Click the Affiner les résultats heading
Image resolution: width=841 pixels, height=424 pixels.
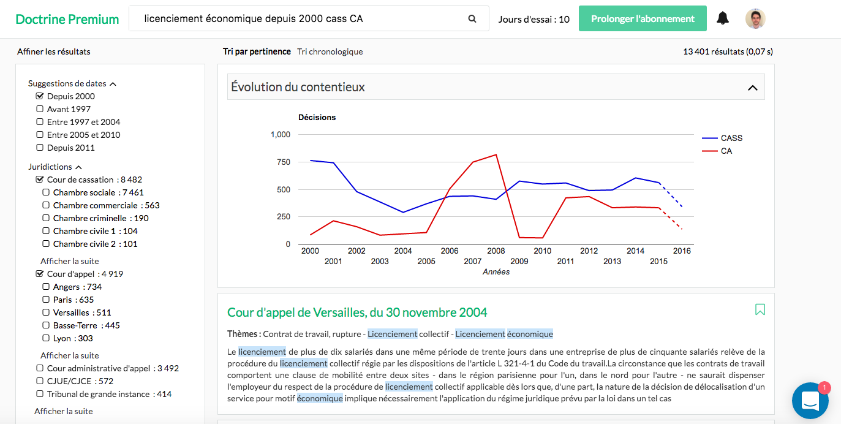point(54,51)
